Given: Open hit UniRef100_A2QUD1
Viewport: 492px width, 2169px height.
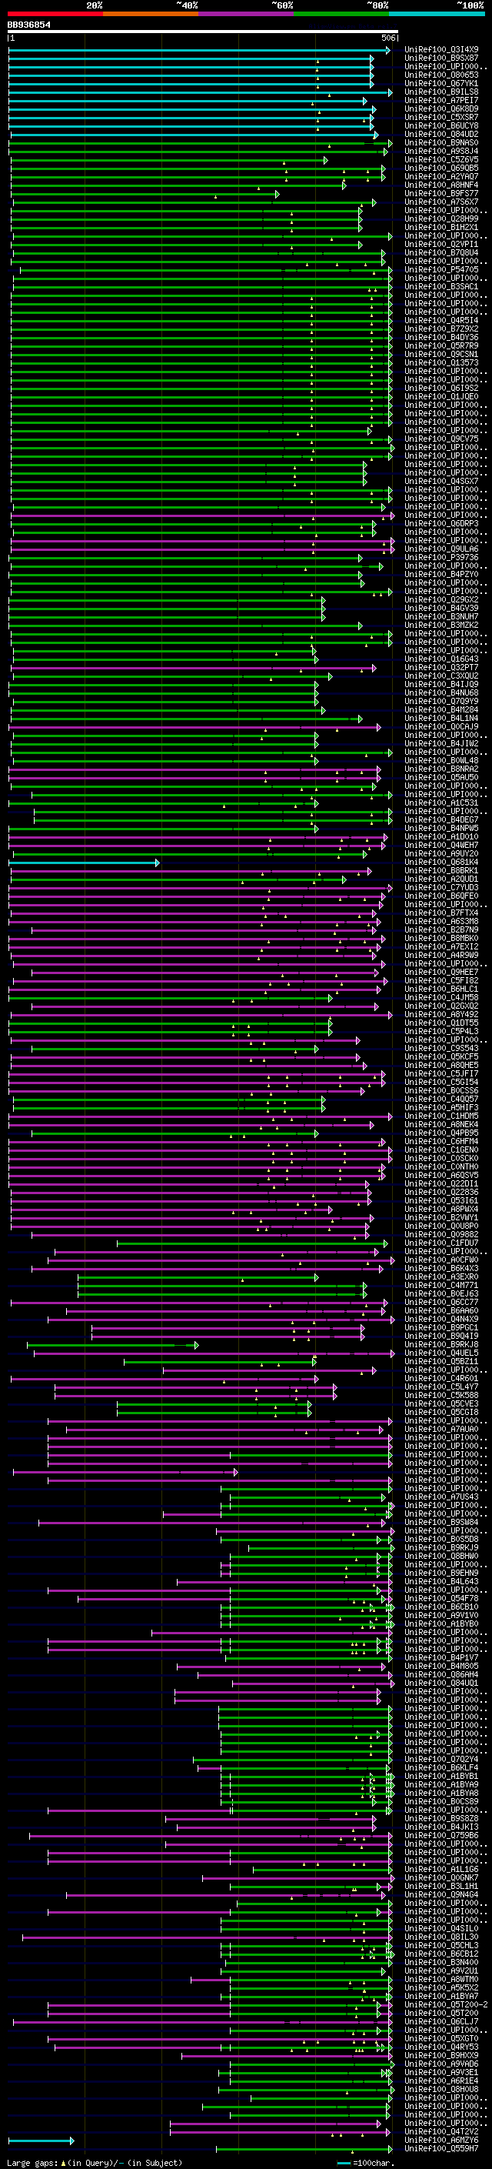Looking at the screenshot, I should pos(440,879).
